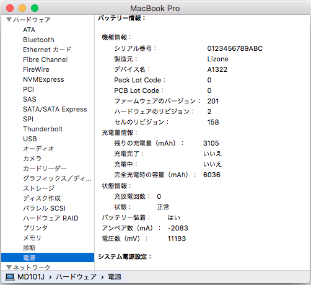Click the serial number value 0123456789ABC
311x285 pixels.
[235, 48]
